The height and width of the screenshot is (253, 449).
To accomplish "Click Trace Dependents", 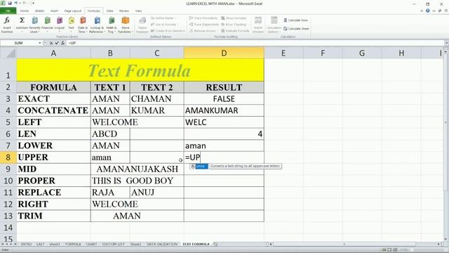I will point(204,25).
